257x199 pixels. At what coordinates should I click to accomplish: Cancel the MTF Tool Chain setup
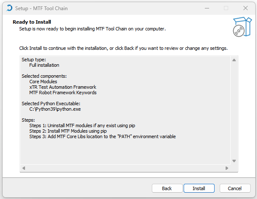click(x=235, y=188)
